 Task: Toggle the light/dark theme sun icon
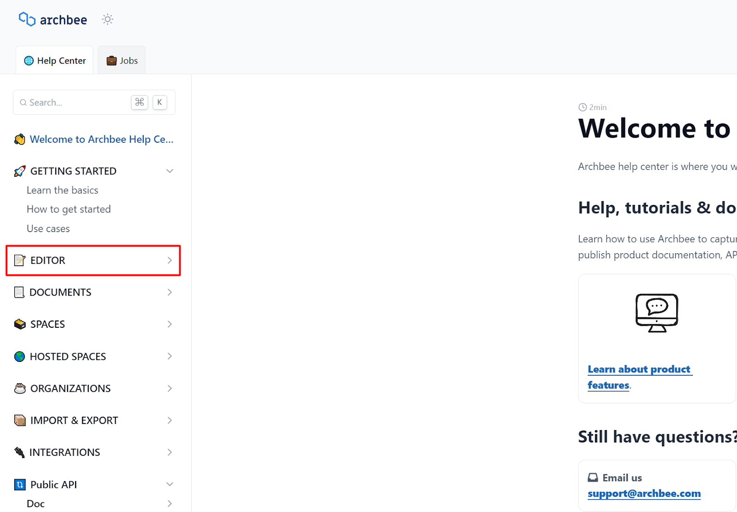[107, 19]
